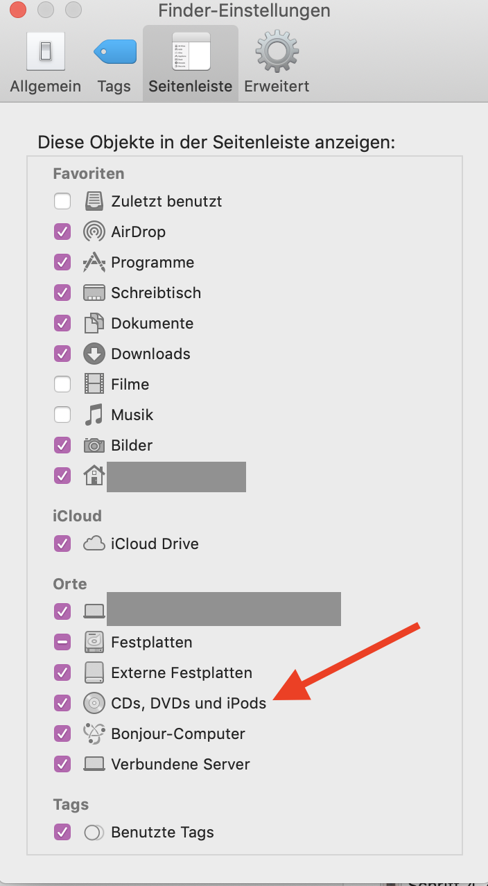Uncheck the Dokumente checkbox
This screenshot has width=488, height=886.
click(x=62, y=323)
